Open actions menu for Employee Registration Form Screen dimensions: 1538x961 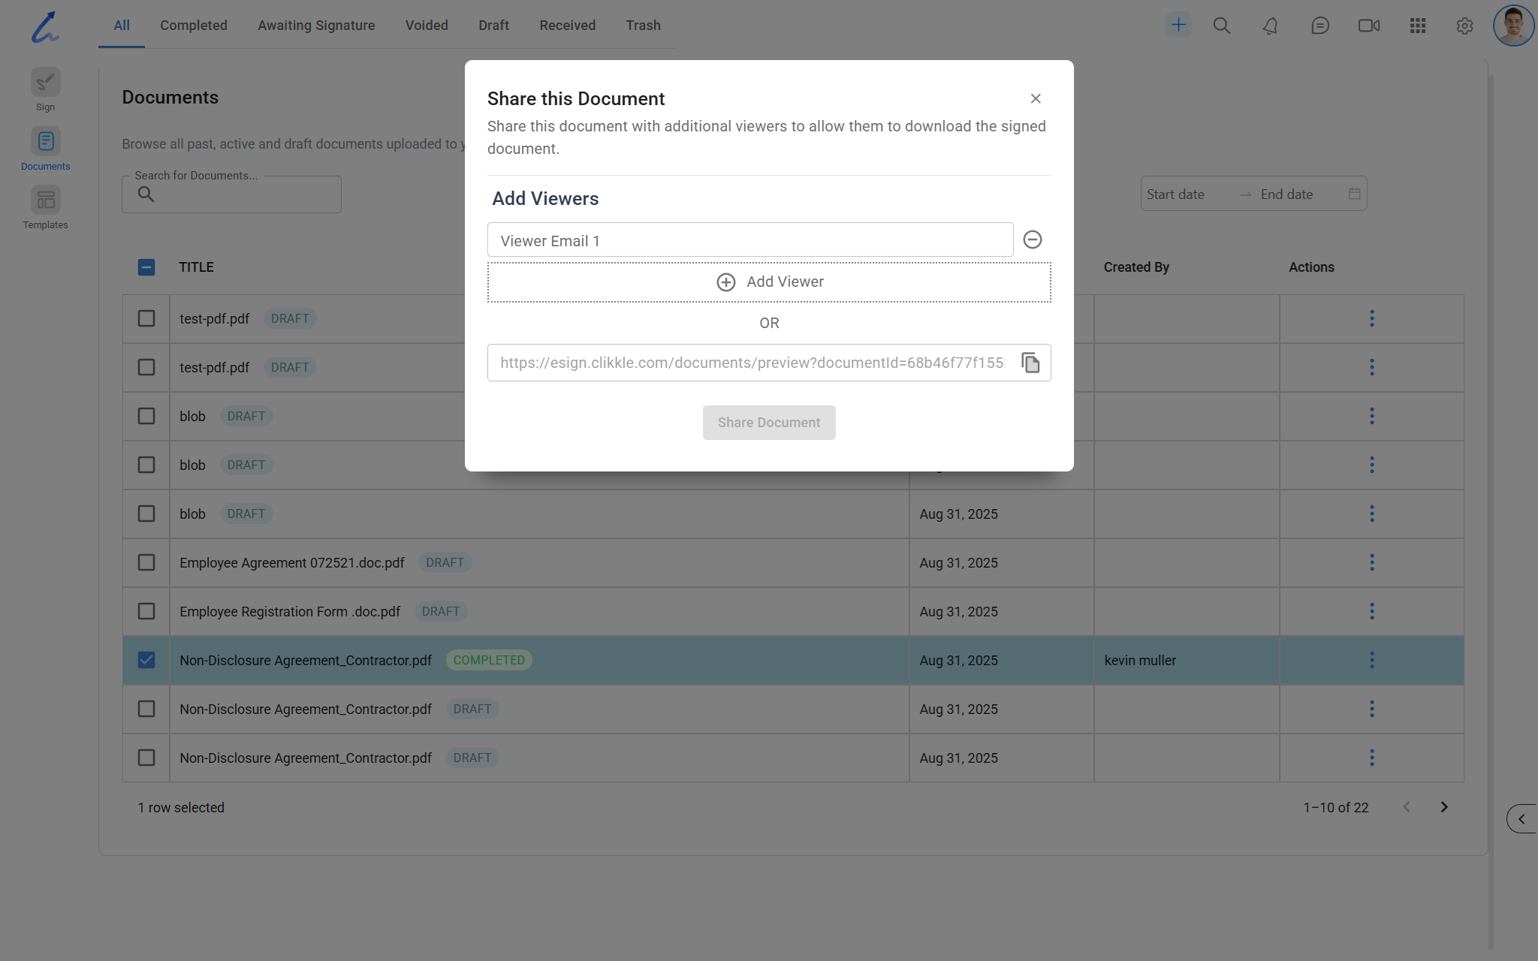(x=1371, y=611)
